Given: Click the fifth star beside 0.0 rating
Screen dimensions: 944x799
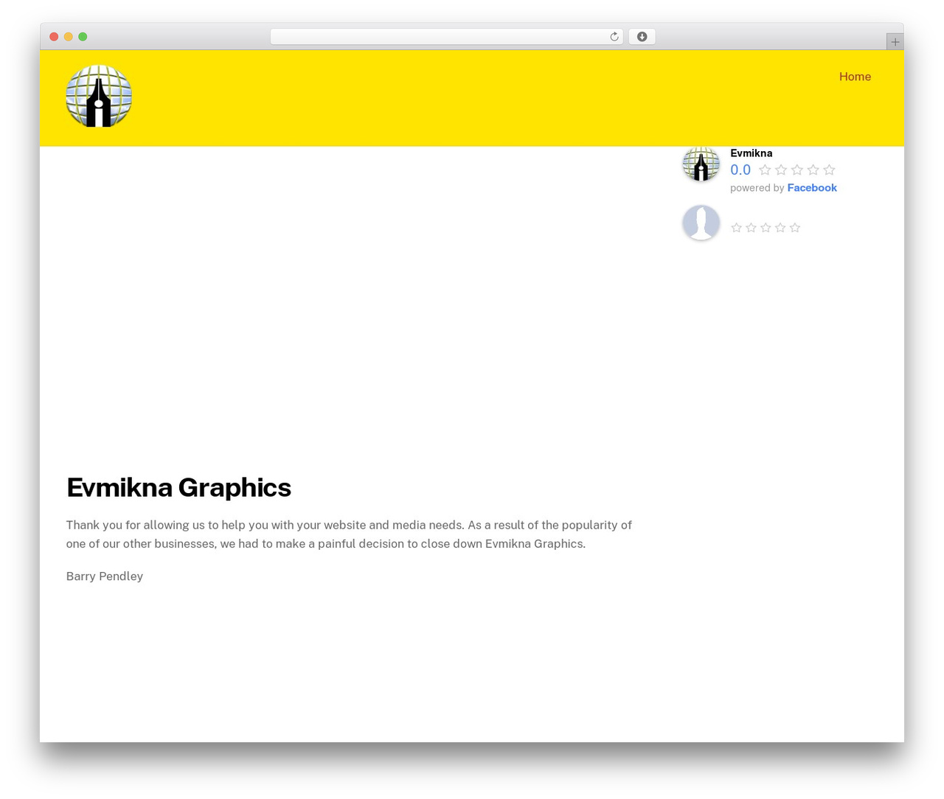Looking at the screenshot, I should tap(829, 170).
